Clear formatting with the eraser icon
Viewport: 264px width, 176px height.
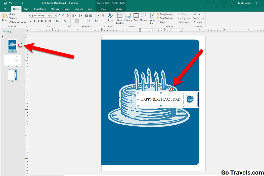(x=68, y=16)
